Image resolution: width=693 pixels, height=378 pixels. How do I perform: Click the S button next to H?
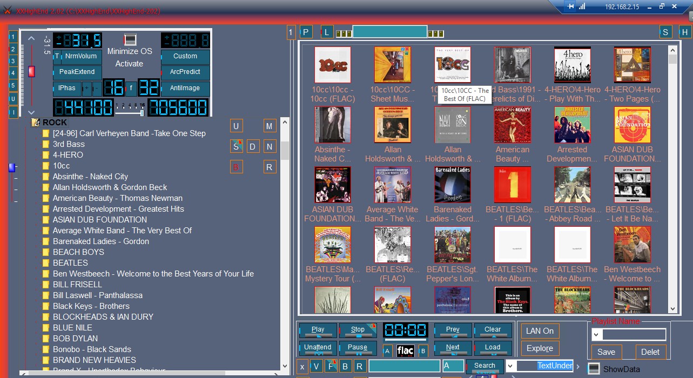coord(665,32)
